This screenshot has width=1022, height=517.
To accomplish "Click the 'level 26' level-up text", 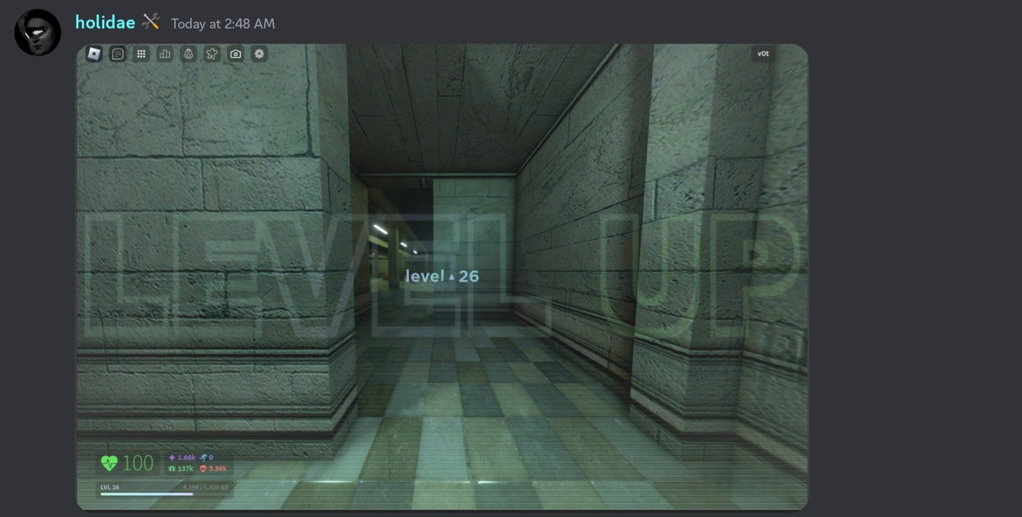I will click(442, 276).
